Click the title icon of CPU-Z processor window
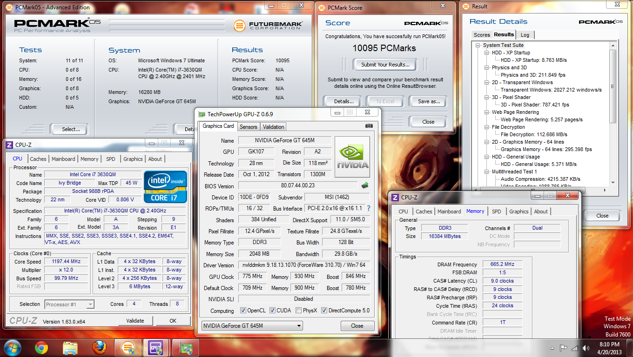 [x=9, y=145]
